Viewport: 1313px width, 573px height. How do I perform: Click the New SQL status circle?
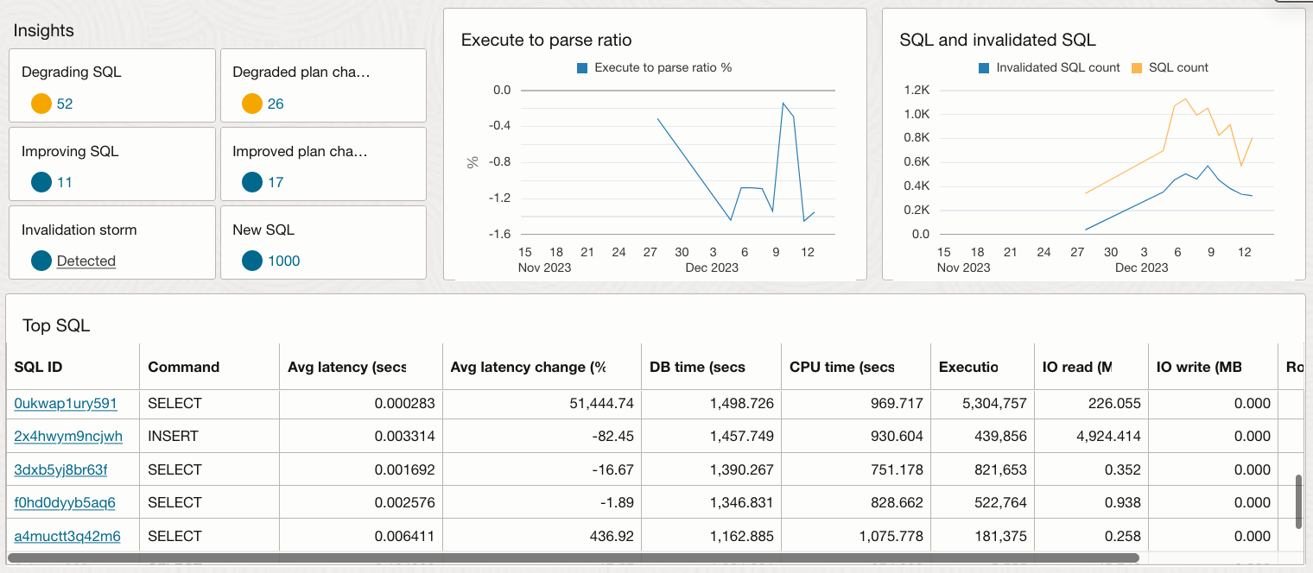252,261
